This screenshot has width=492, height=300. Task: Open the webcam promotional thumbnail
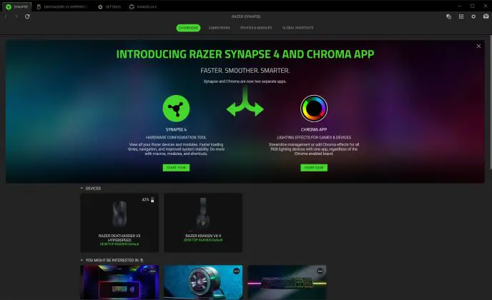point(203,282)
